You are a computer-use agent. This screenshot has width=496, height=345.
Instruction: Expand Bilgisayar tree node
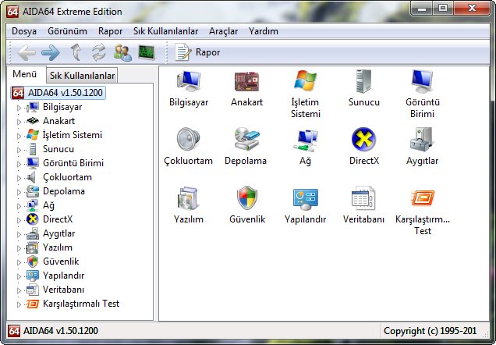tap(19, 108)
